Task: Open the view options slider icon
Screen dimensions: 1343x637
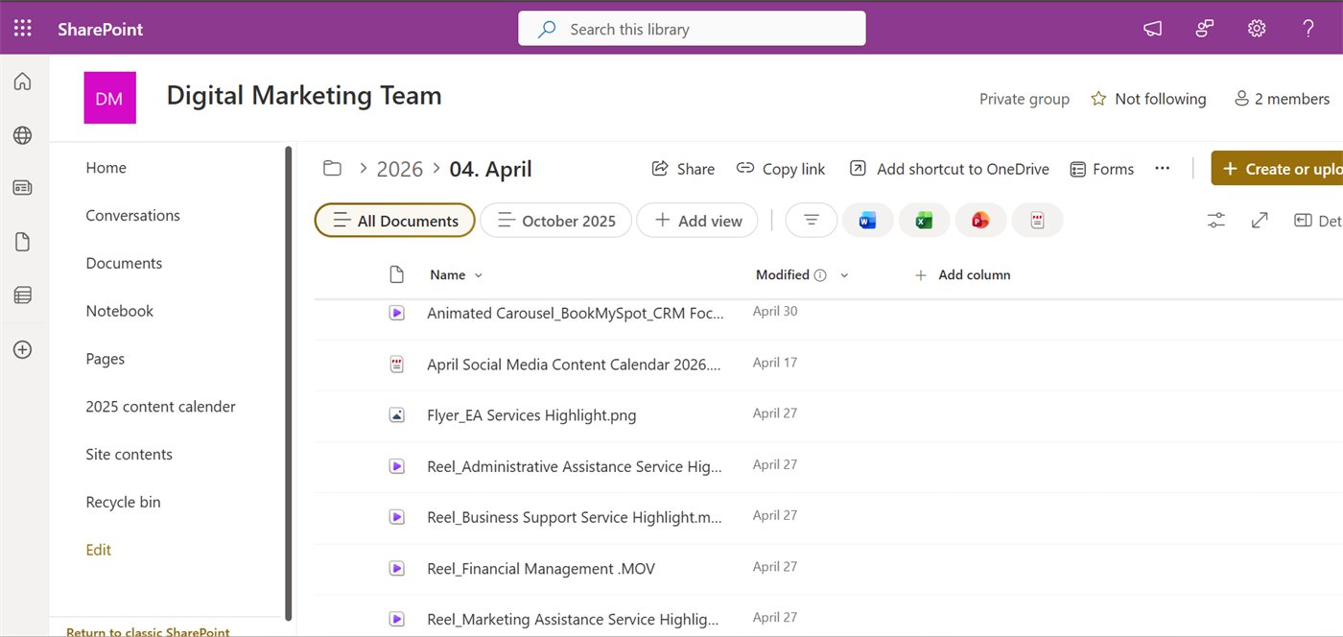Action: (x=1216, y=221)
